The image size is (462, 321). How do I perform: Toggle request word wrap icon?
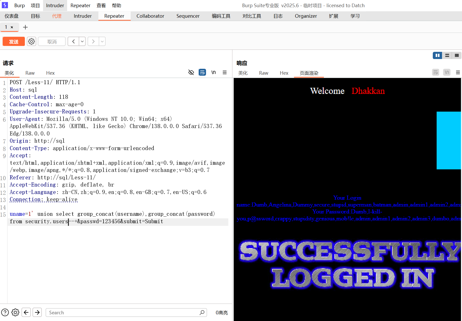[x=202, y=72]
